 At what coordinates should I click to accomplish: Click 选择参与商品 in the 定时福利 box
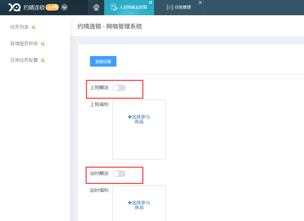tap(139, 205)
